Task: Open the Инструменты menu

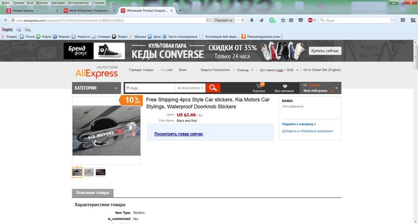Action: pos(78,3)
